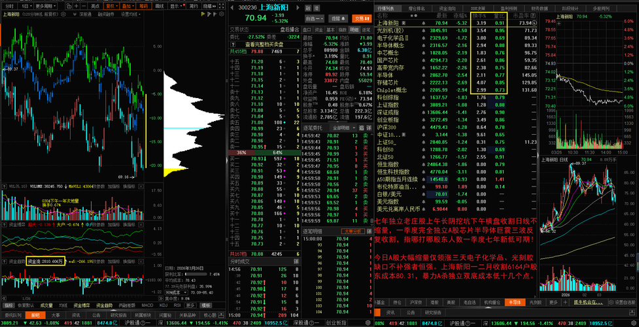Click the 分时 time-share button

(10, 6)
